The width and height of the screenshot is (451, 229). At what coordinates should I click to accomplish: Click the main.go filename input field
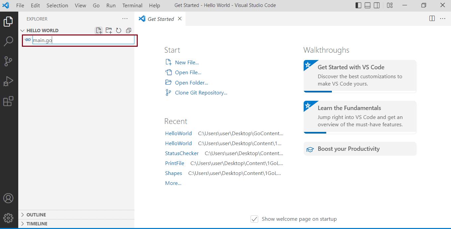click(83, 40)
